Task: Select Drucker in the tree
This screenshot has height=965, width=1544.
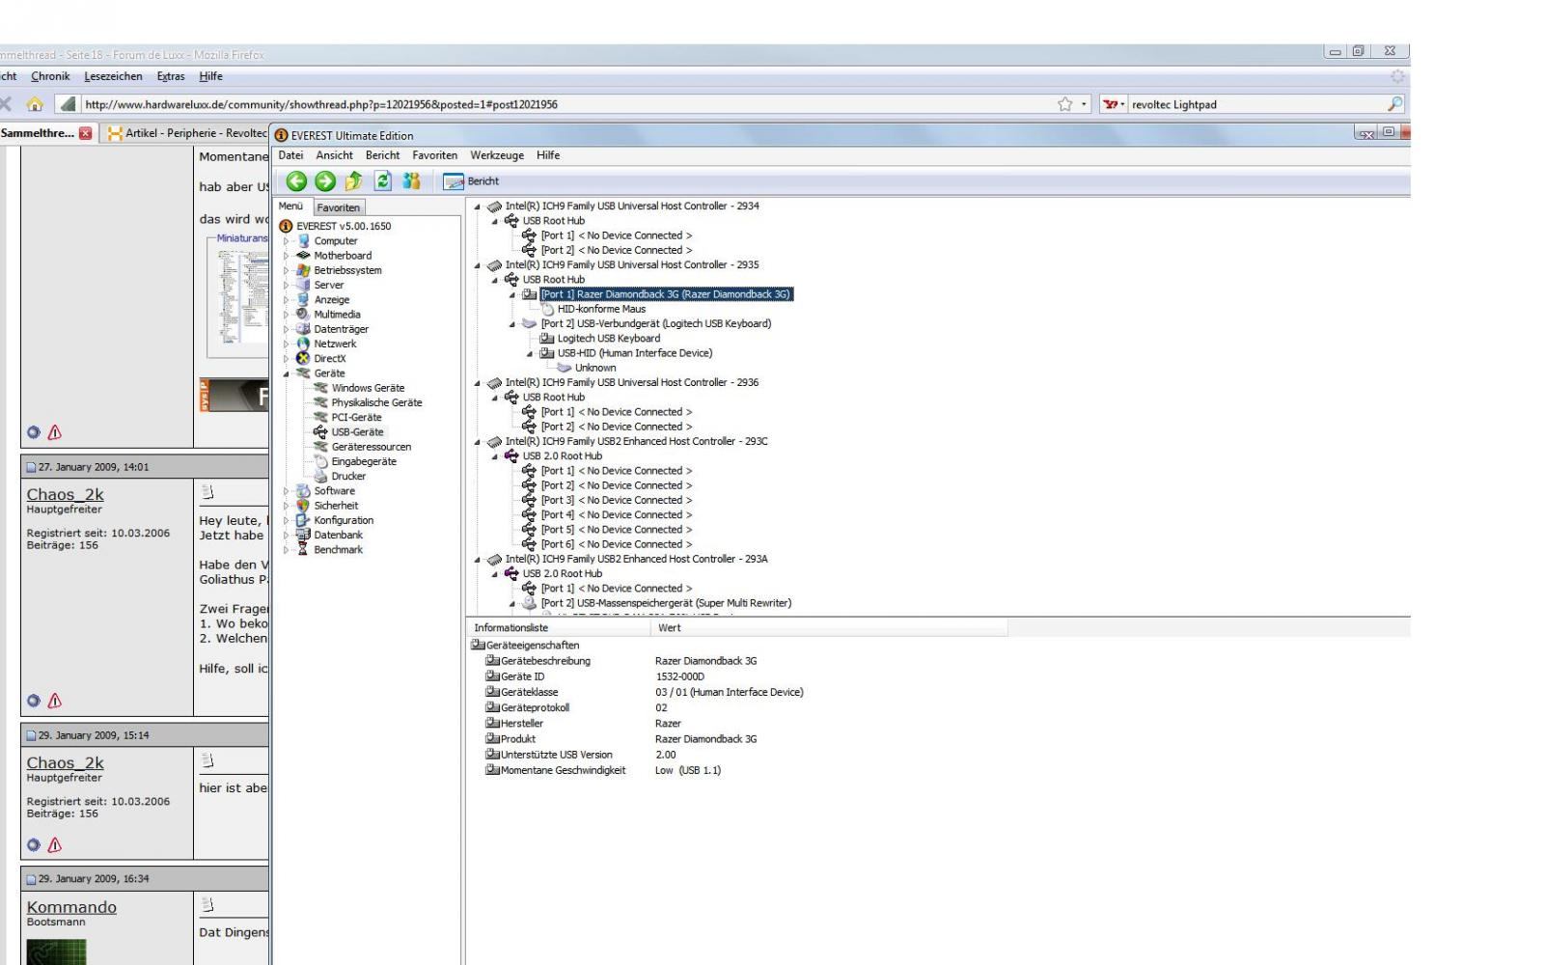Action: click(x=348, y=476)
